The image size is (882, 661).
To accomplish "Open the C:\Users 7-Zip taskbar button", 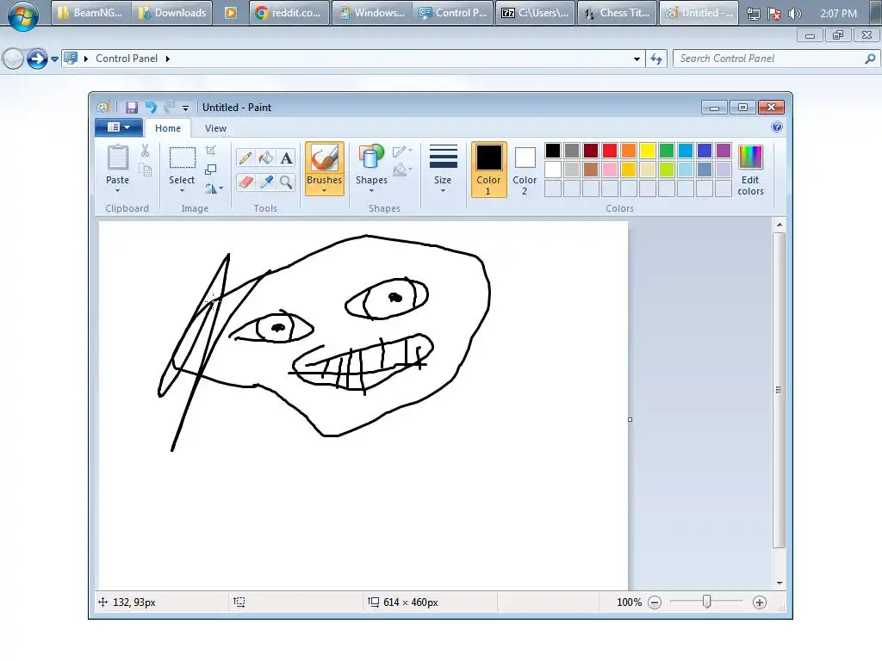I will pos(535,13).
